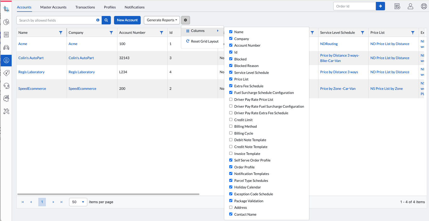The width and height of the screenshot is (429, 221).
Task: Open the pie chart dashboard icon
Action: (6, 22)
